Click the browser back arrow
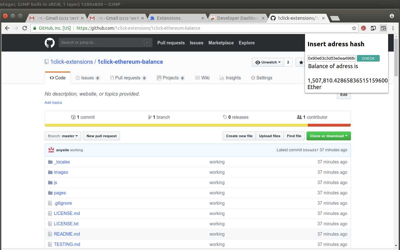400x250 pixels. click(7, 28)
